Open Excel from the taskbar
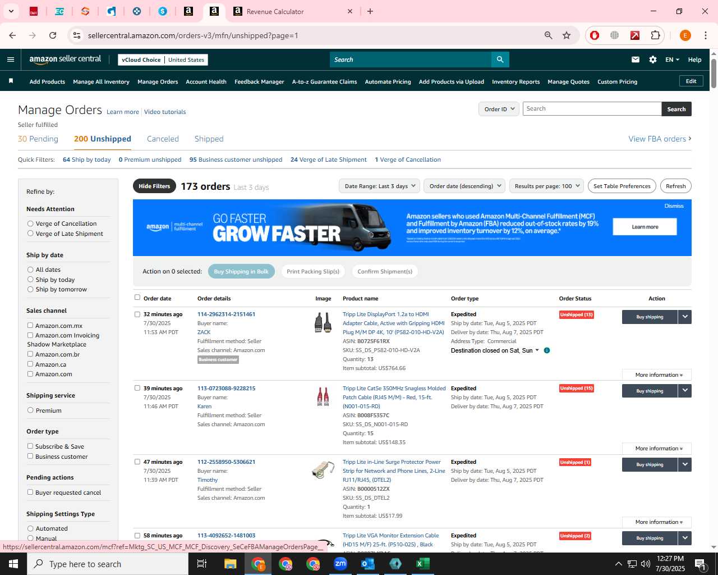Screen dimensions: 718x575 [423, 564]
